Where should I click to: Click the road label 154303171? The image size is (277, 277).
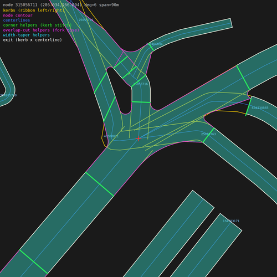(x=231, y=221)
